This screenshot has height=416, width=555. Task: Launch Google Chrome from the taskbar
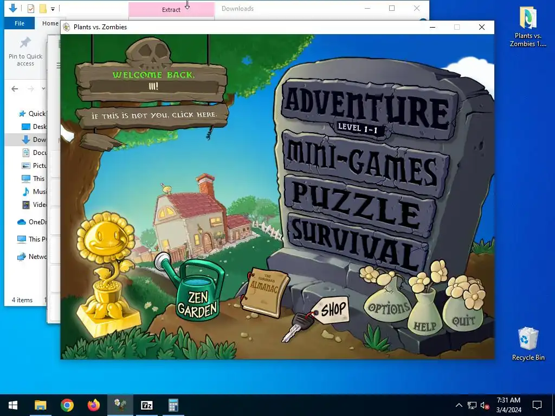click(67, 405)
